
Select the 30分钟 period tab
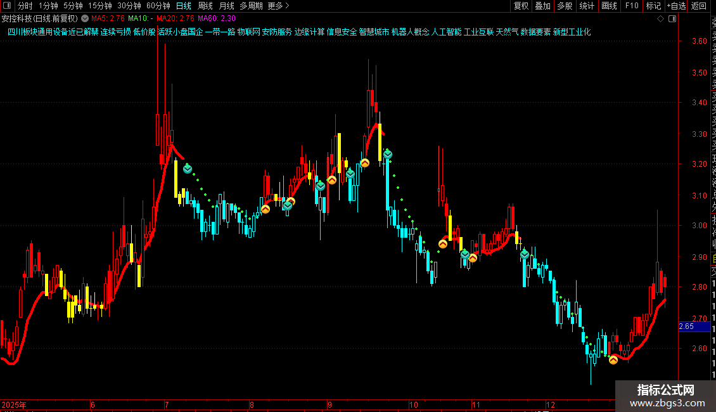click(x=129, y=6)
